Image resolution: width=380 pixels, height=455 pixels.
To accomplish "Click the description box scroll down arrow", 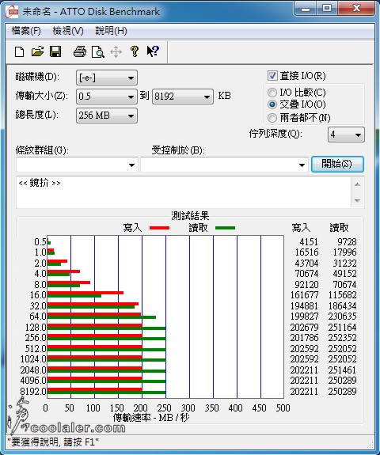I will (x=357, y=200).
